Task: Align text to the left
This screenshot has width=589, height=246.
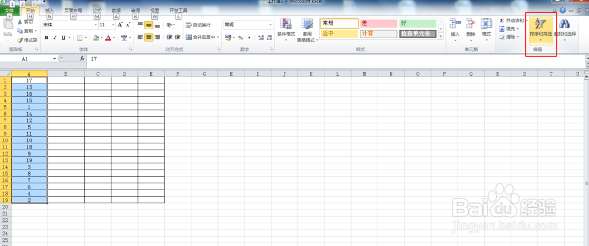Action: point(140,37)
